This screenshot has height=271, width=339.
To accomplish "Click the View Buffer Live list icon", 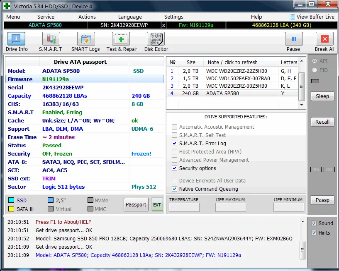I will click(x=292, y=17).
